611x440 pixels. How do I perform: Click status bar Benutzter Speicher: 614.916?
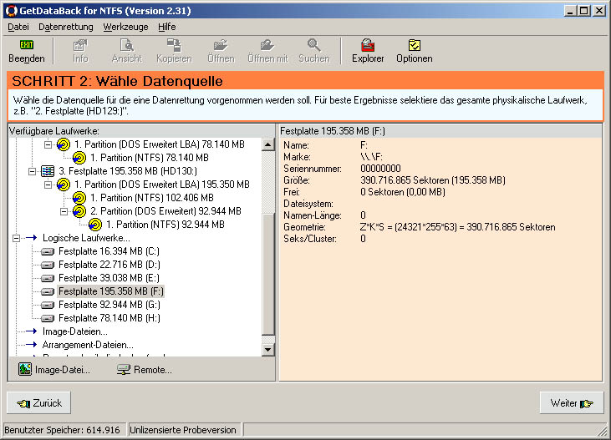[x=63, y=430]
